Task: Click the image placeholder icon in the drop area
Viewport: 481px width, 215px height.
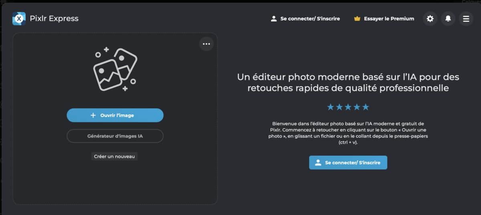Action: click(x=115, y=70)
